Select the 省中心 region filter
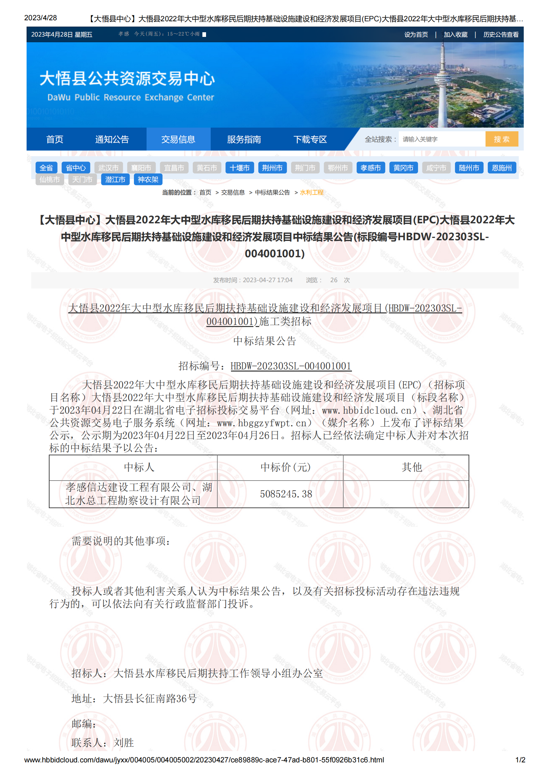 (75, 168)
